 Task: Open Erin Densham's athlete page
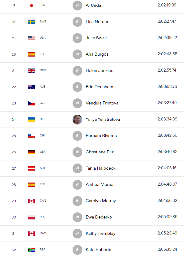100,87
